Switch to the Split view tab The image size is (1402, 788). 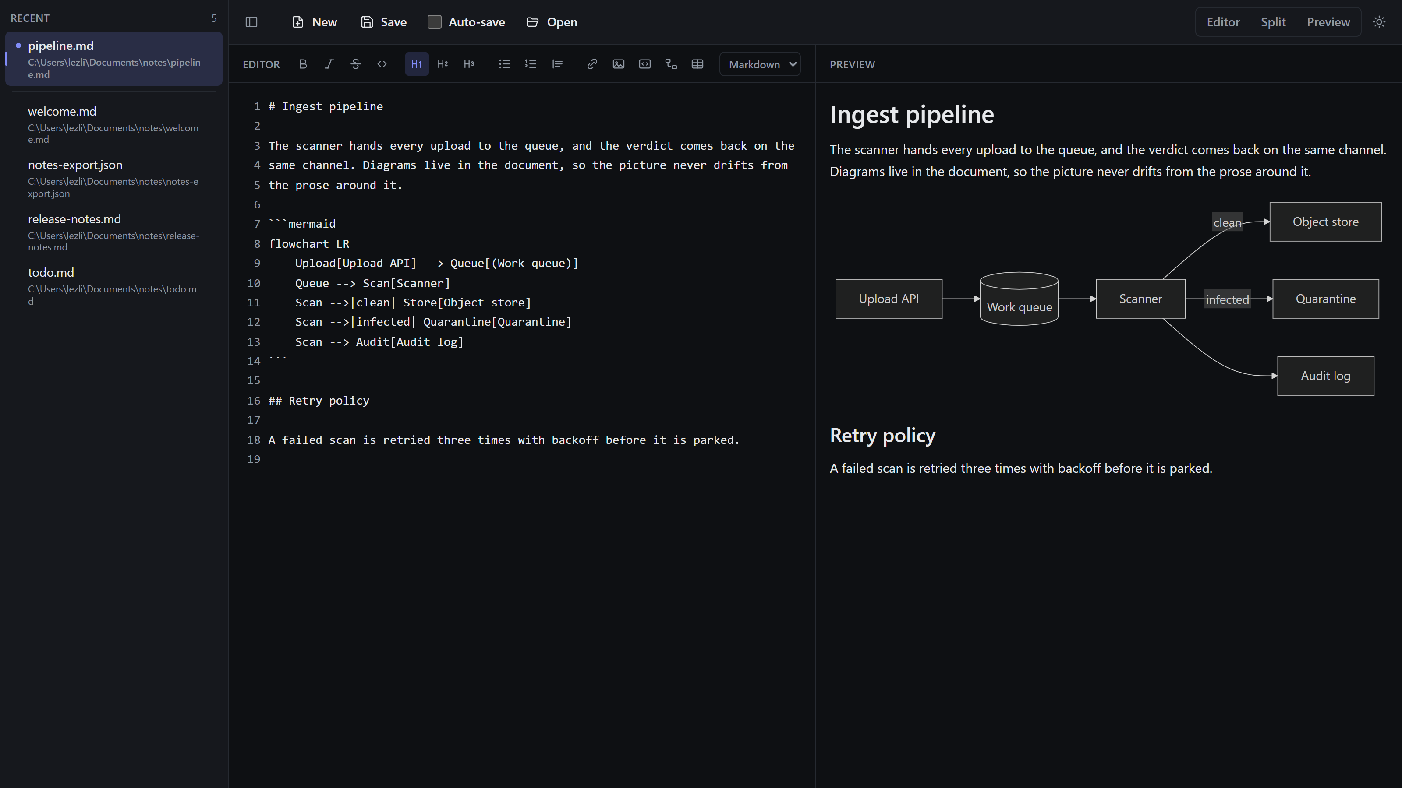point(1273,22)
